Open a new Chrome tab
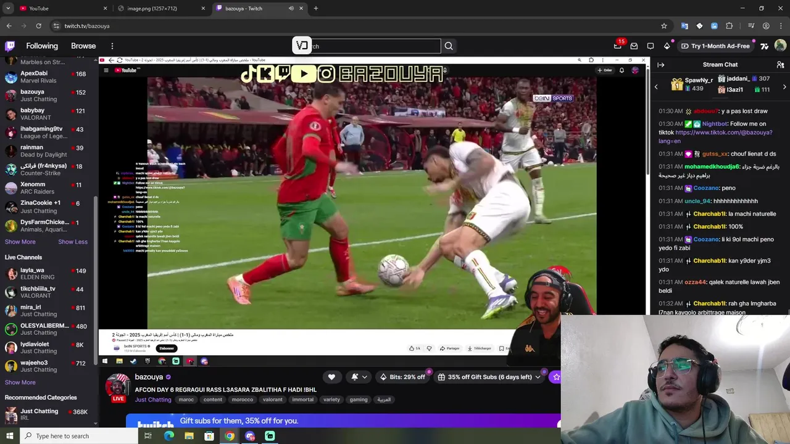This screenshot has height=444, width=790. (x=315, y=8)
